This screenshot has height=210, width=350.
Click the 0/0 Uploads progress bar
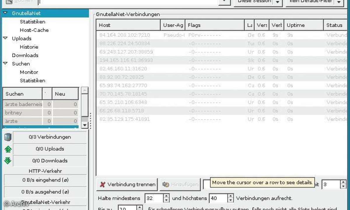pos(50,149)
